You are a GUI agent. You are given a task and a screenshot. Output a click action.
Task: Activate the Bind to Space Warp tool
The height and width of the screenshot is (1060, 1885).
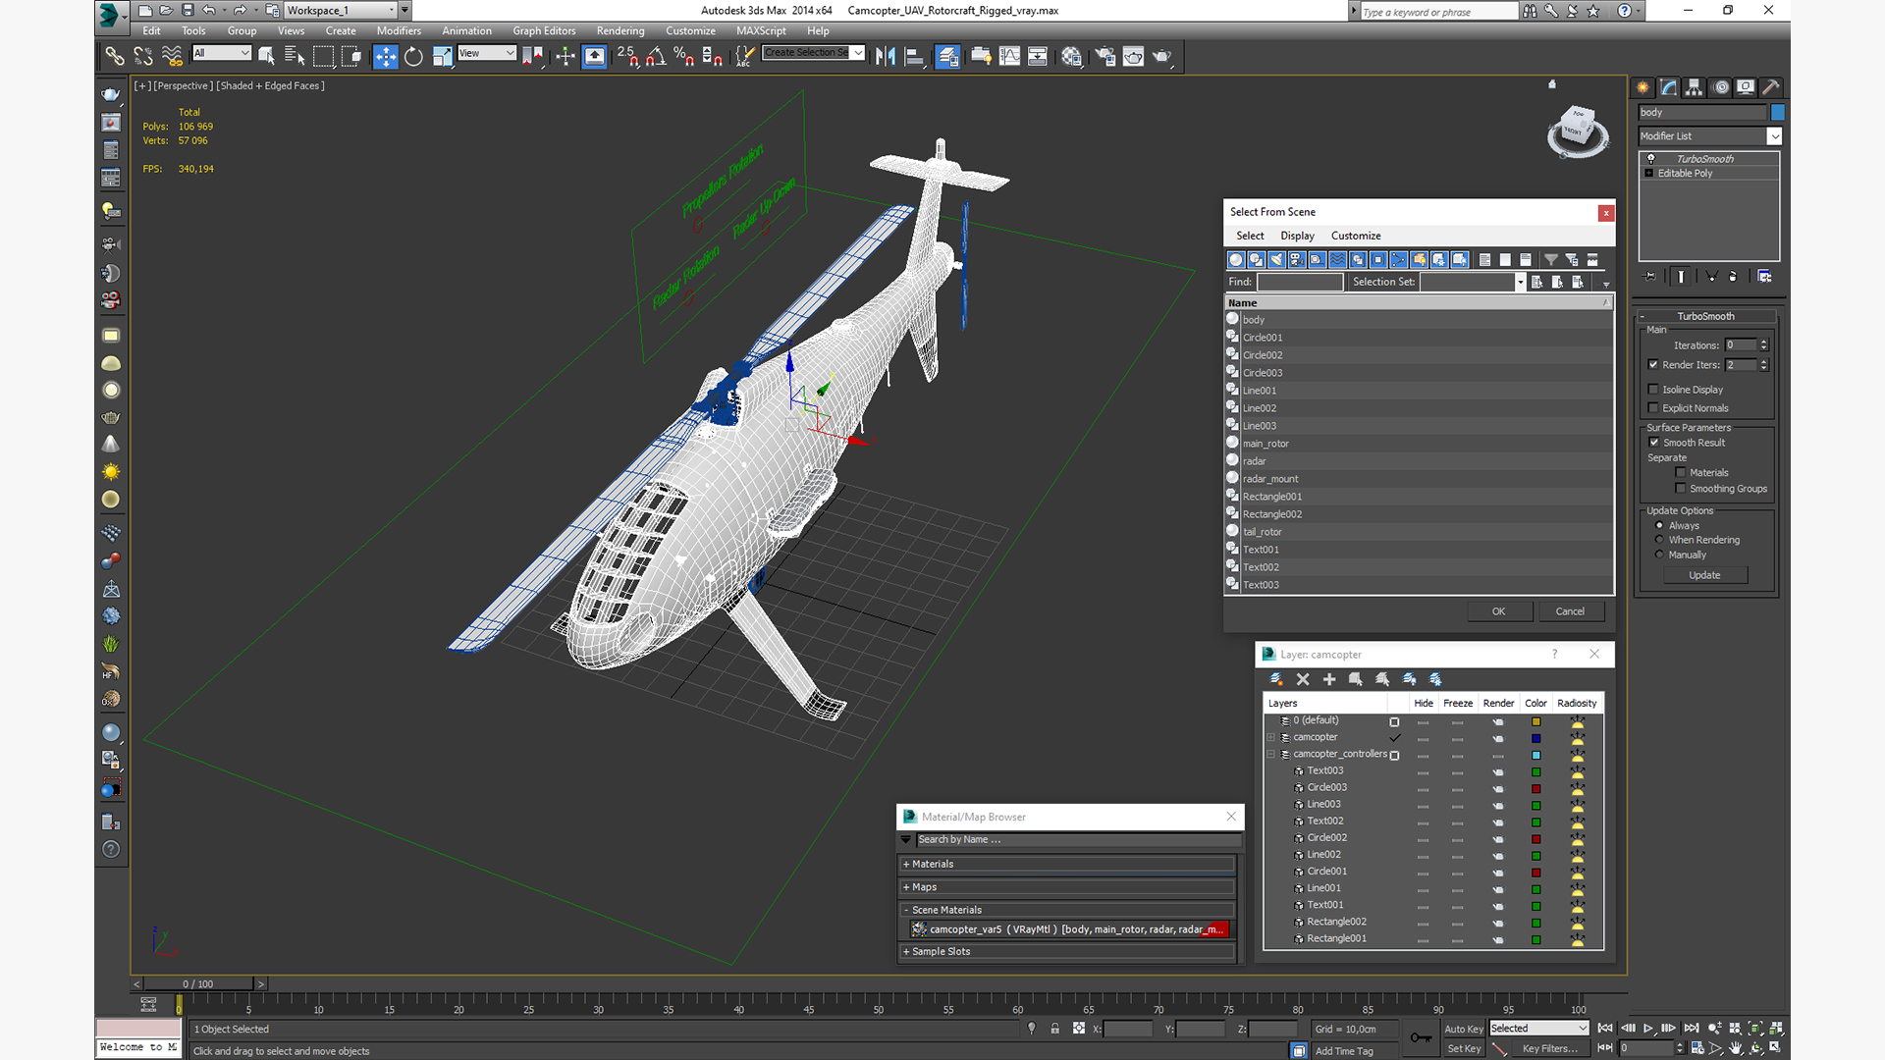click(x=172, y=56)
